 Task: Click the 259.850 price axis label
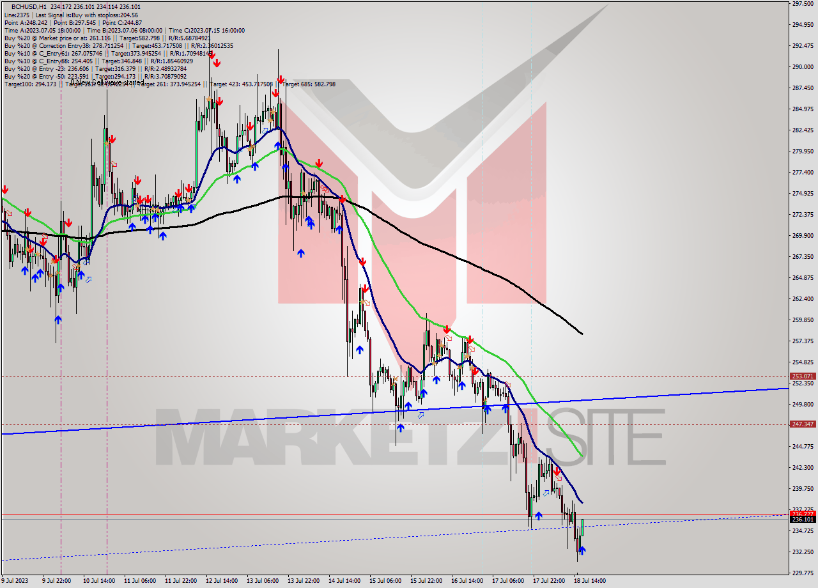coord(802,320)
